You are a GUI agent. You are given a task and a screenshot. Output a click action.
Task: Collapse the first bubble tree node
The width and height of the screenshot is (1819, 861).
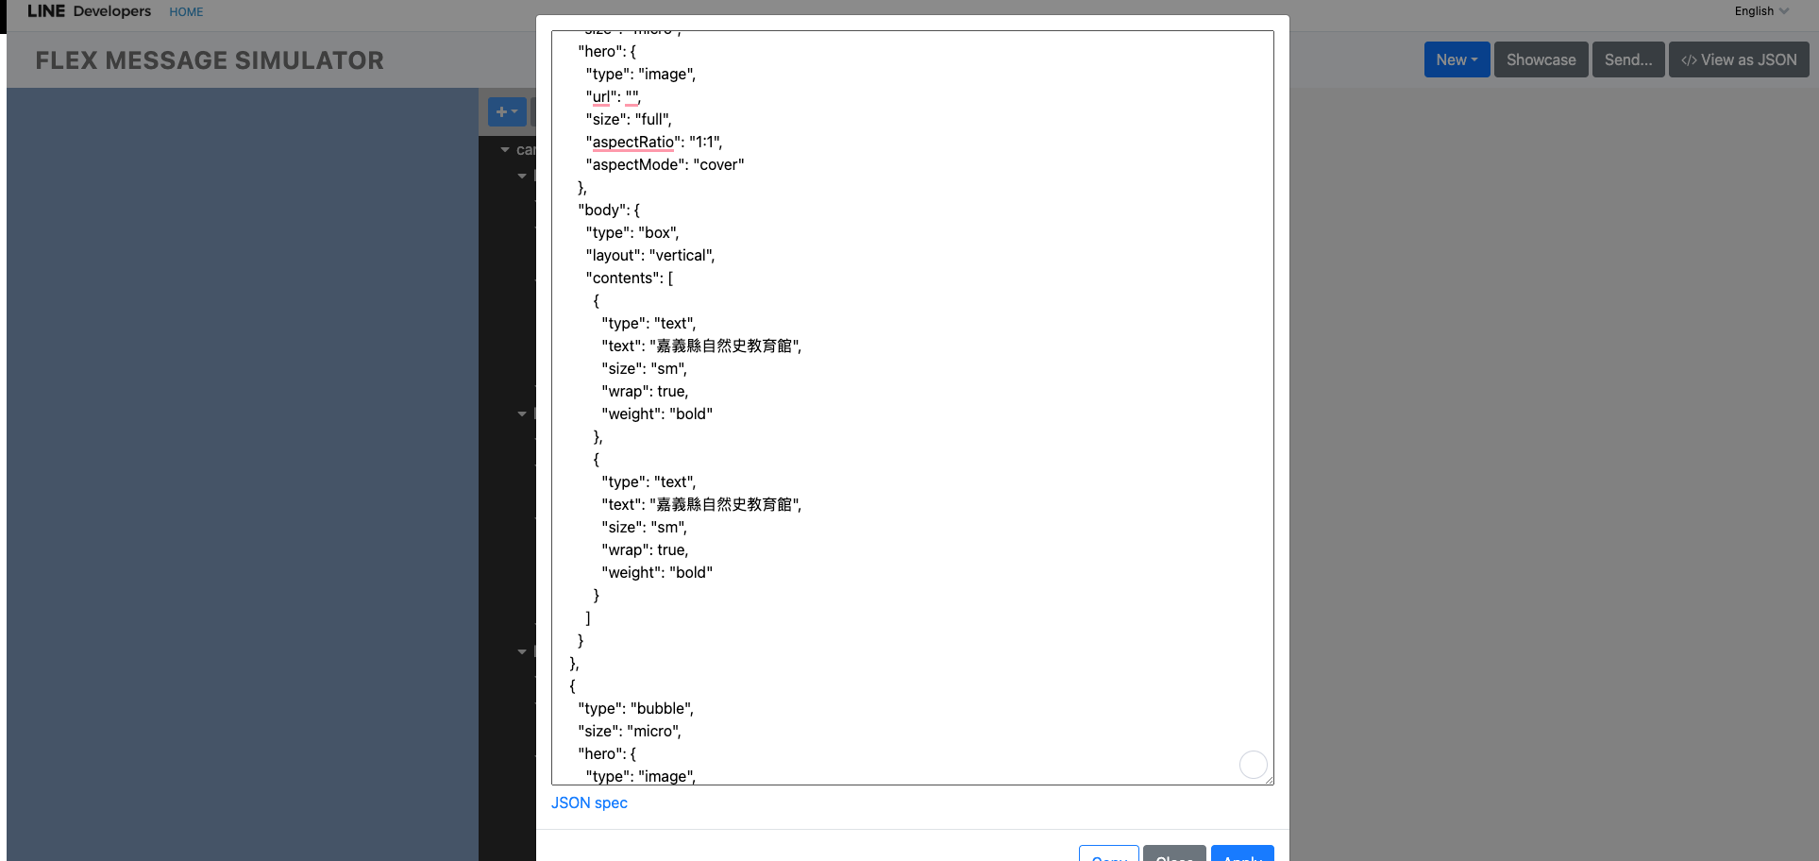tap(522, 176)
